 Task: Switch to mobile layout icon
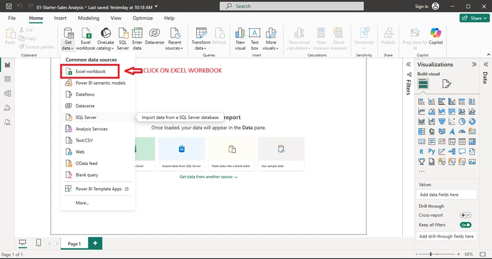[x=38, y=242]
